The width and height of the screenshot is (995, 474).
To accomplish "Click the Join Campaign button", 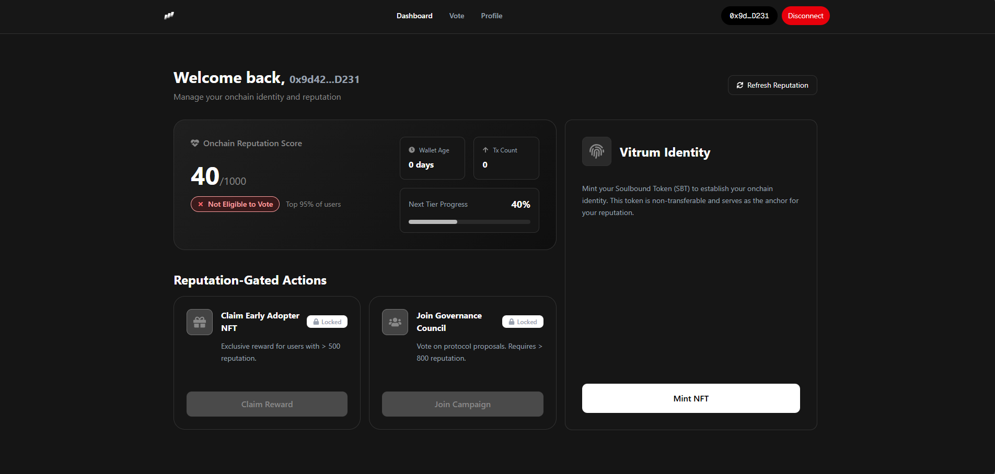I will [462, 404].
